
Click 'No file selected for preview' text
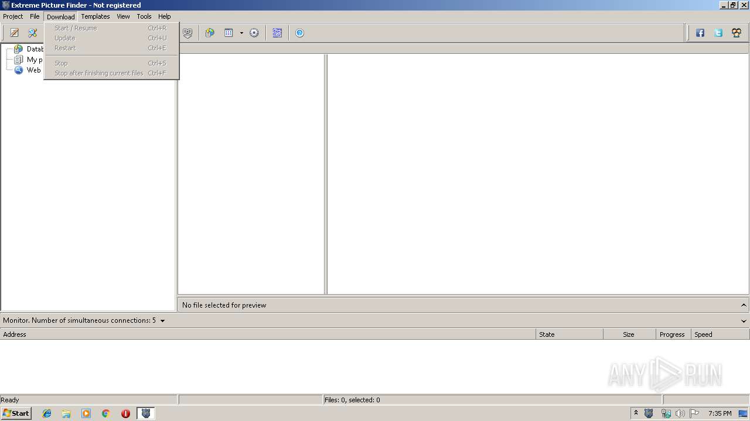point(224,305)
